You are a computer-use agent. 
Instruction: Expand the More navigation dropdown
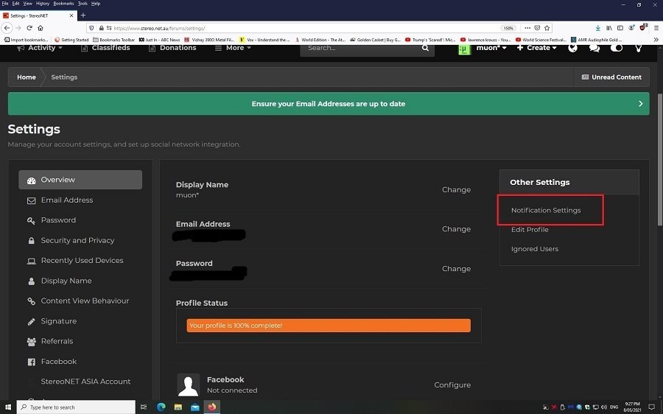click(x=233, y=48)
